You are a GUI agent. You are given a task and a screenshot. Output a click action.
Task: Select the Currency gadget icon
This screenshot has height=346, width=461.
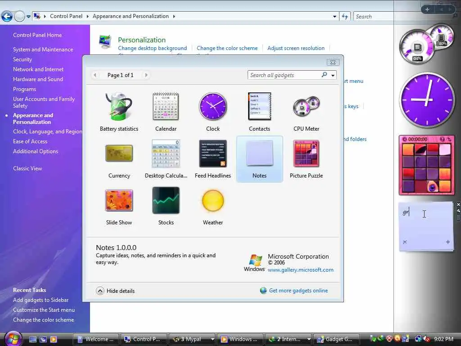119,153
